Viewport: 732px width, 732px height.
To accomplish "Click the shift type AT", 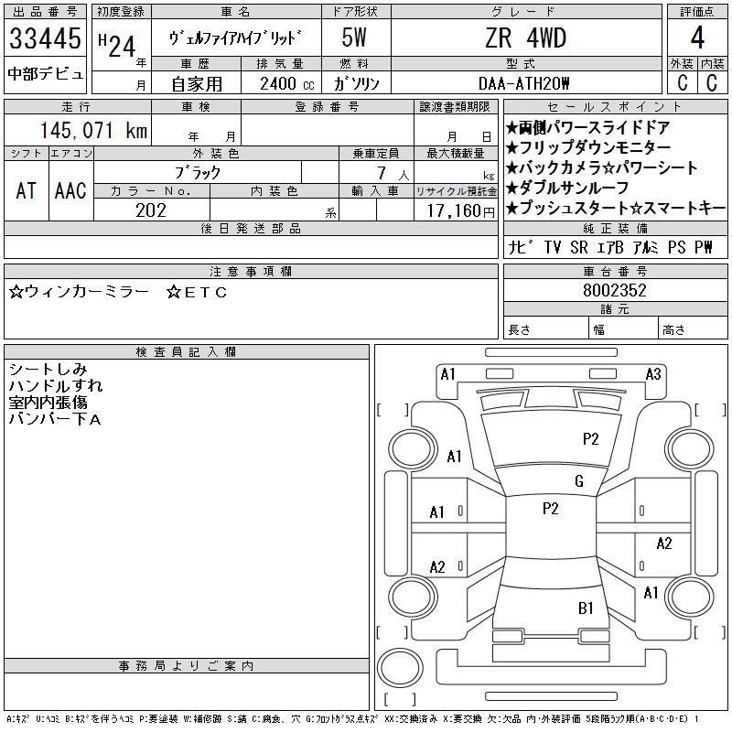I will [26, 191].
